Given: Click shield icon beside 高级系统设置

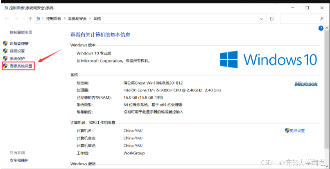Looking at the screenshot, I should tap(5, 66).
